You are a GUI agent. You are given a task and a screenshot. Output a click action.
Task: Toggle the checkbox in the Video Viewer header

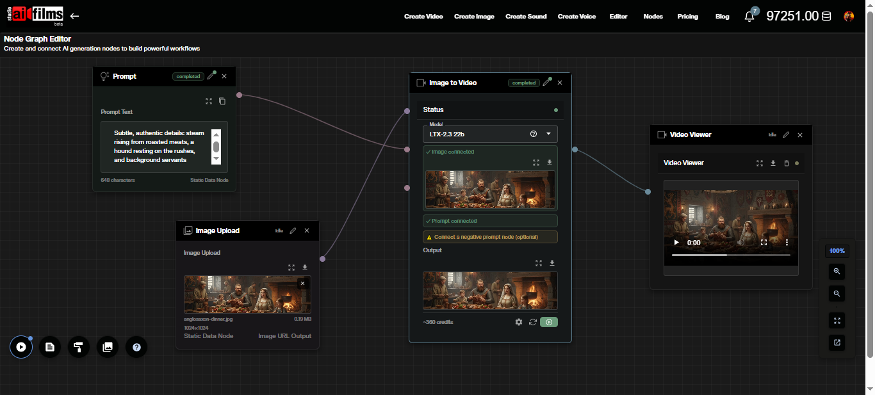click(x=660, y=134)
